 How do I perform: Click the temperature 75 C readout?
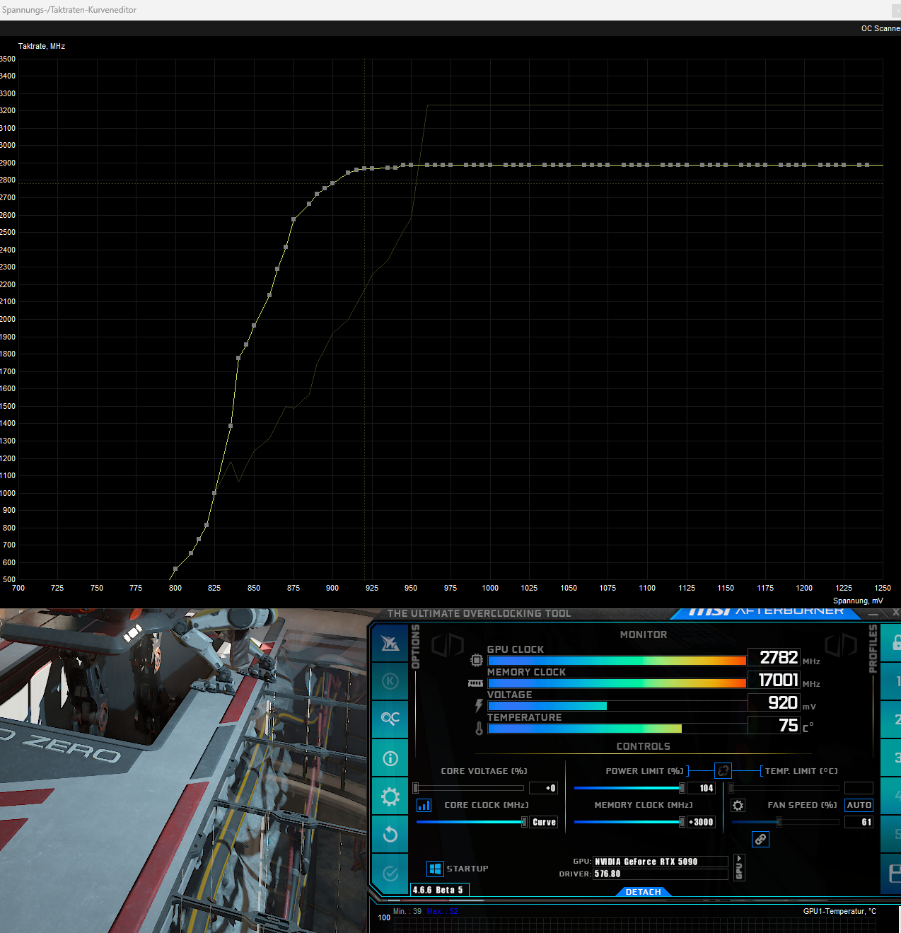pos(774,725)
